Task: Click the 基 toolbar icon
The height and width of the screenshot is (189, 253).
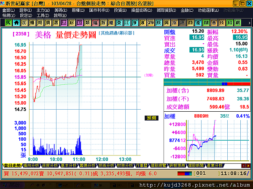Action: pos(214,23)
